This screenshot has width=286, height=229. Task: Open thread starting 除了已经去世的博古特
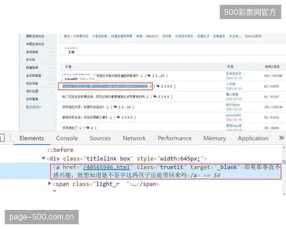point(103,96)
